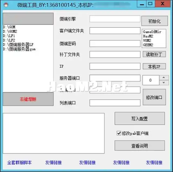Focus the large log text area
173x172 pixels.
point(53,133)
